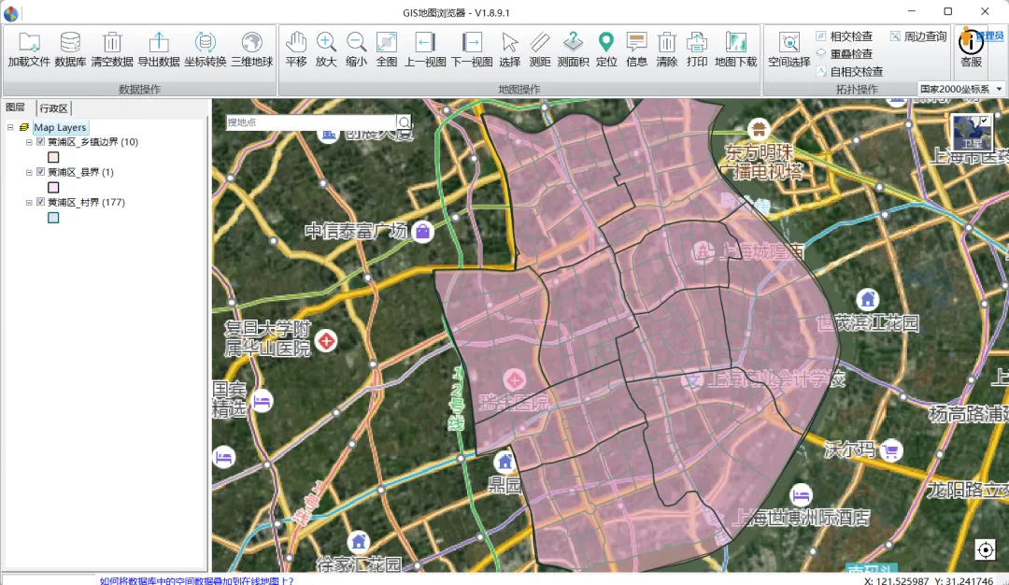
Task: Click the 黄浦区_乡镇边界 layer color swatch
Action: (x=53, y=157)
